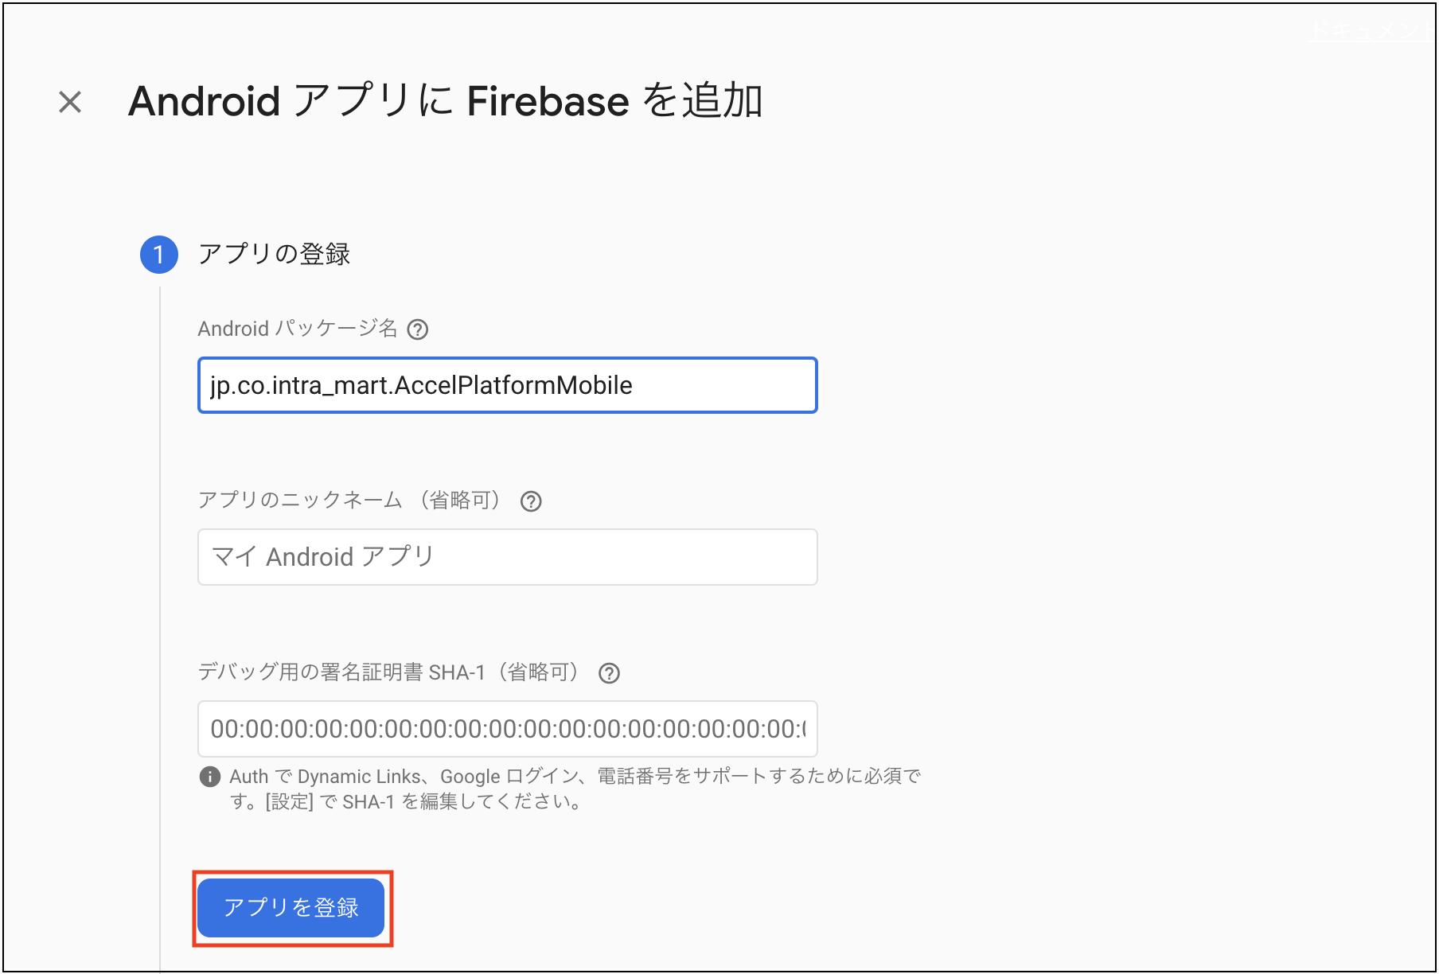
Task: Click the word Android in the page heading
Action: pos(205,102)
